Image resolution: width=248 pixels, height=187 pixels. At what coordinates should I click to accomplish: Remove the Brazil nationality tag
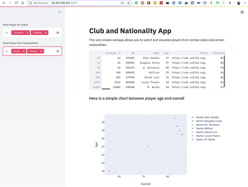click(24, 51)
